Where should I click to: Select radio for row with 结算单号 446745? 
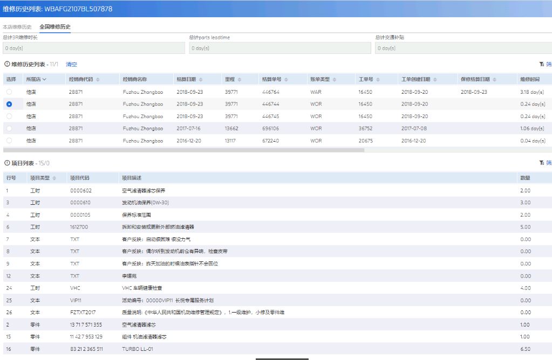pyautogui.click(x=9, y=116)
